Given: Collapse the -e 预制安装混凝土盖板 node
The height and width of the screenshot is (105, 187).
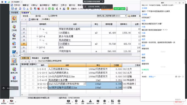Looking at the screenshot, I should coord(40,29).
